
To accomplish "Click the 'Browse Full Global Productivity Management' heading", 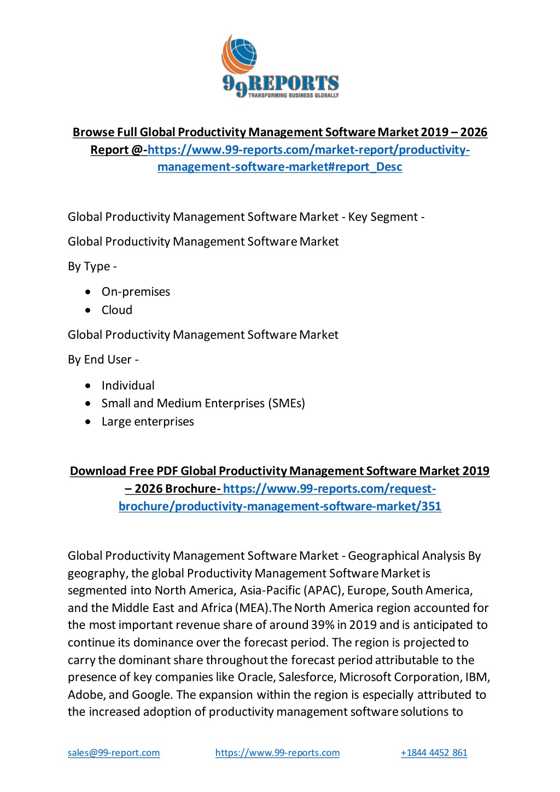I will (x=280, y=132).
